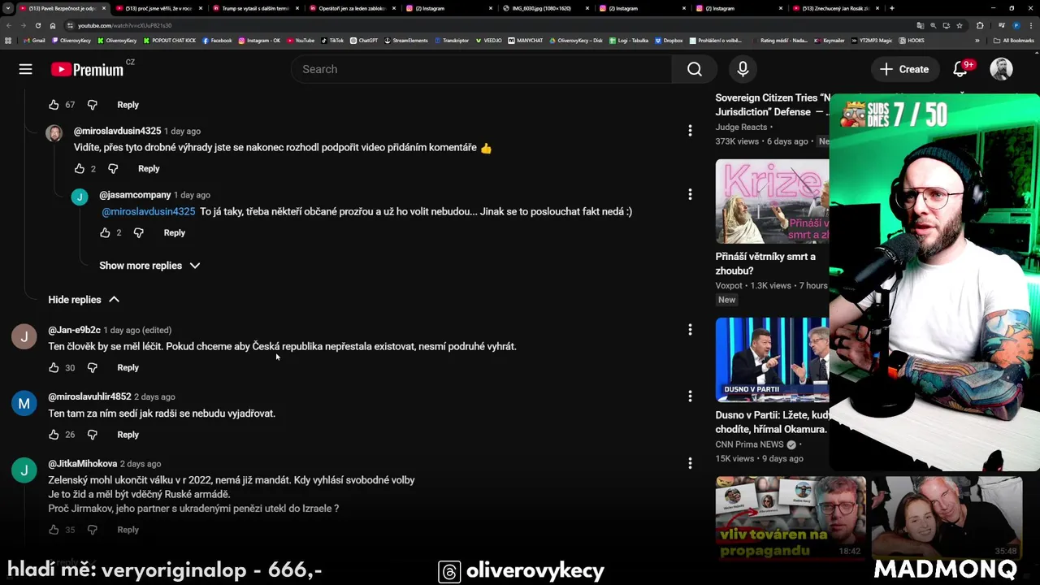Open the Dropbox bookmark

click(669, 40)
